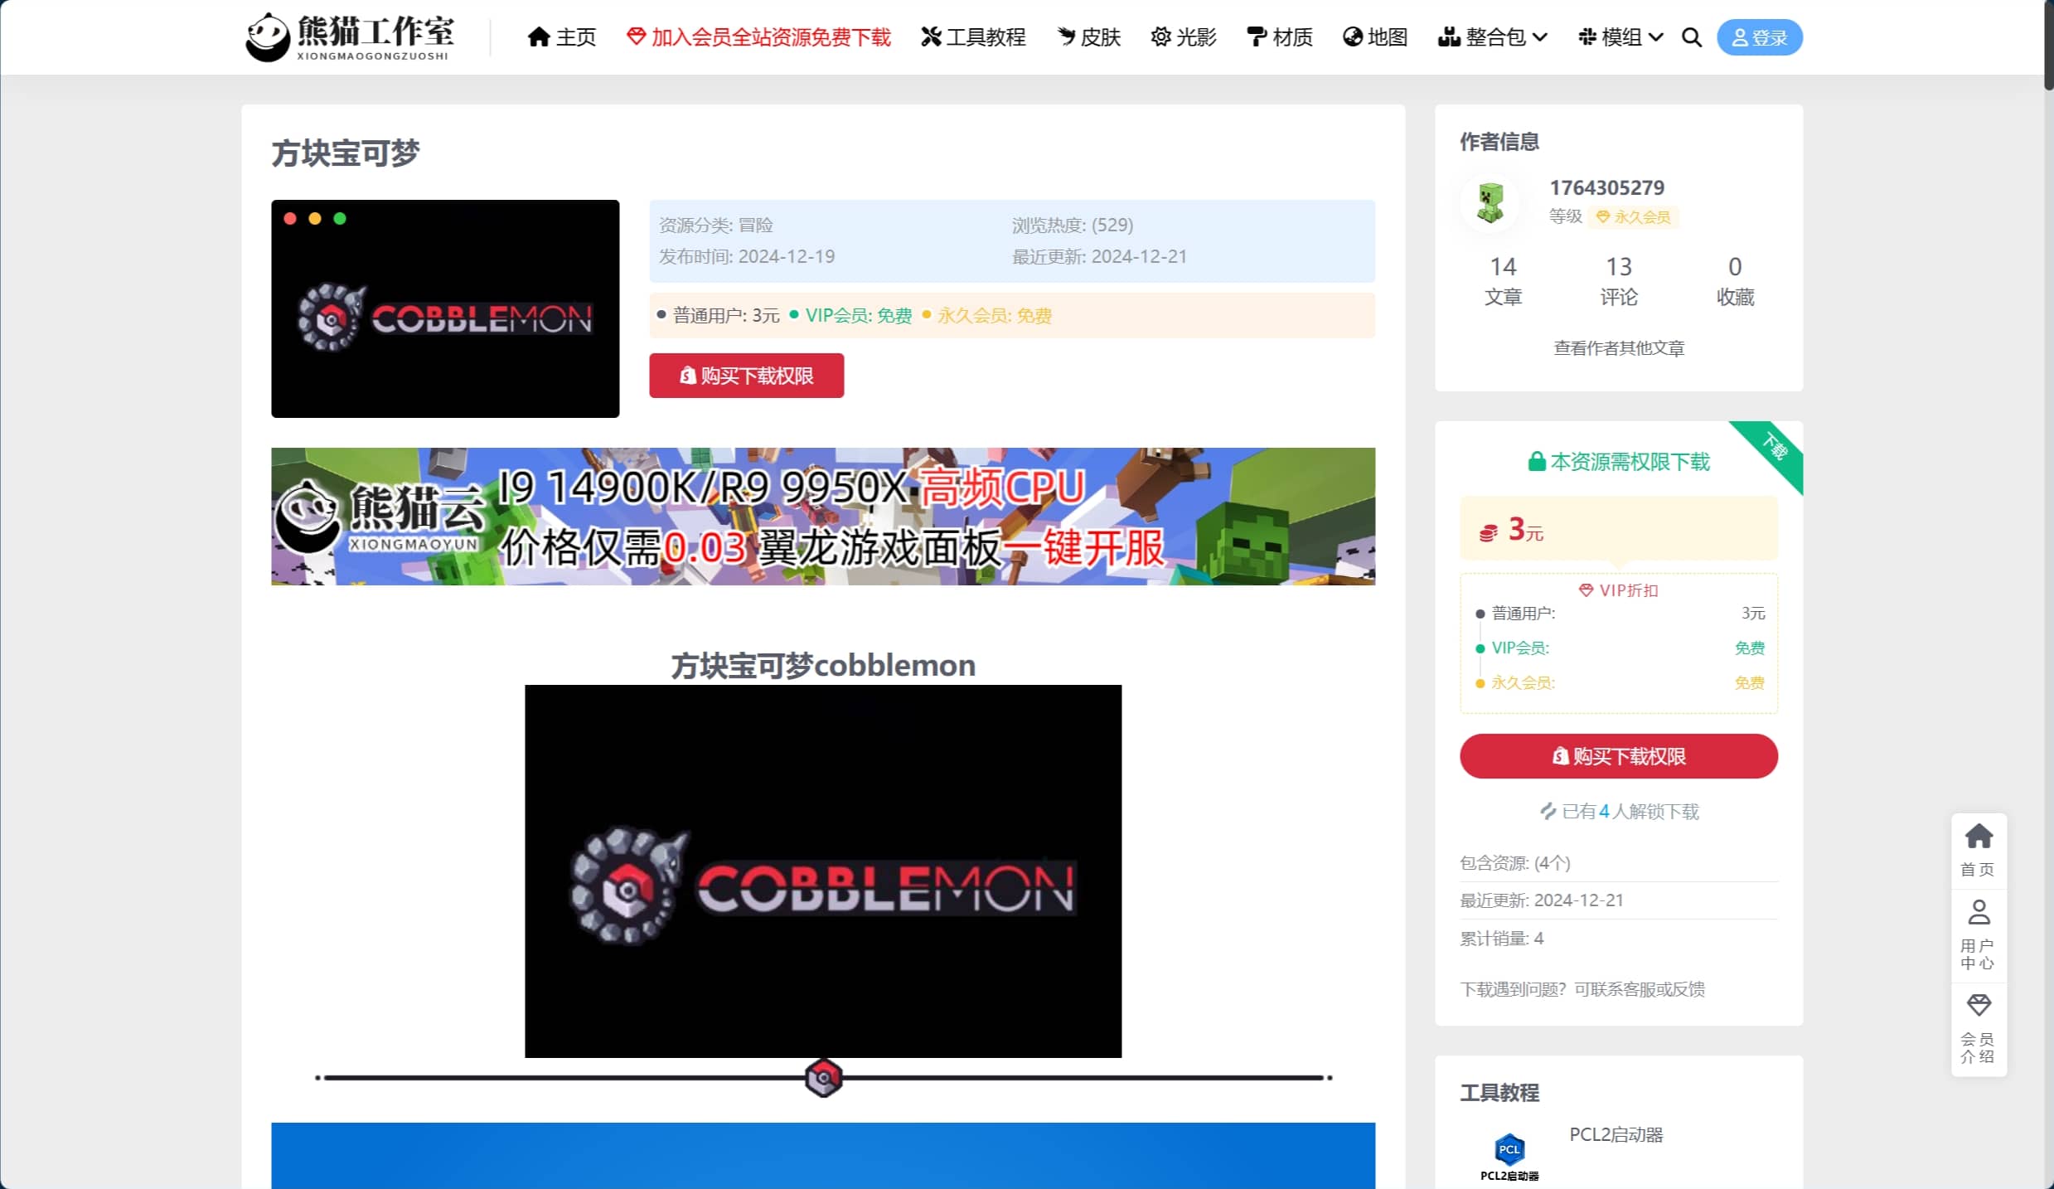Expand the 整合包 dropdown menu
This screenshot has height=1189, width=2054.
[x=1492, y=37]
